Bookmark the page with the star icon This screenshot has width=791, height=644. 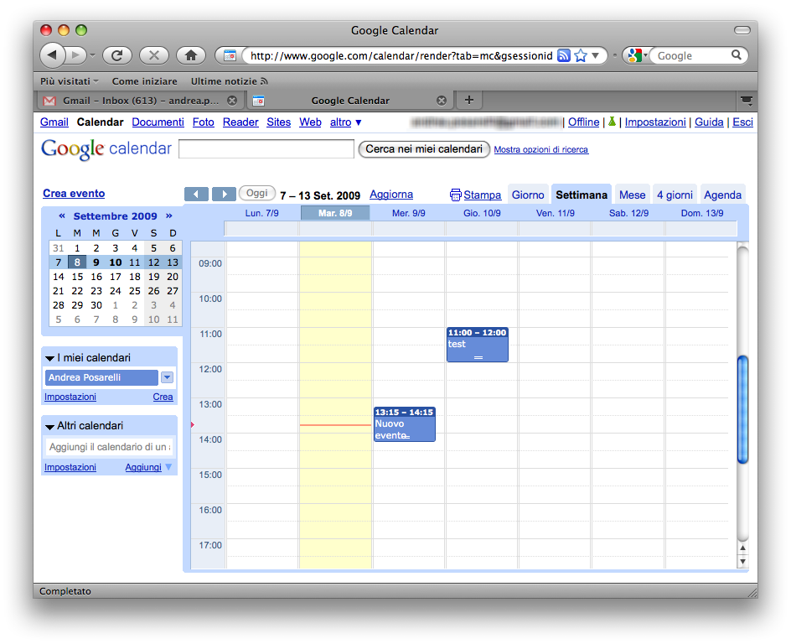580,55
